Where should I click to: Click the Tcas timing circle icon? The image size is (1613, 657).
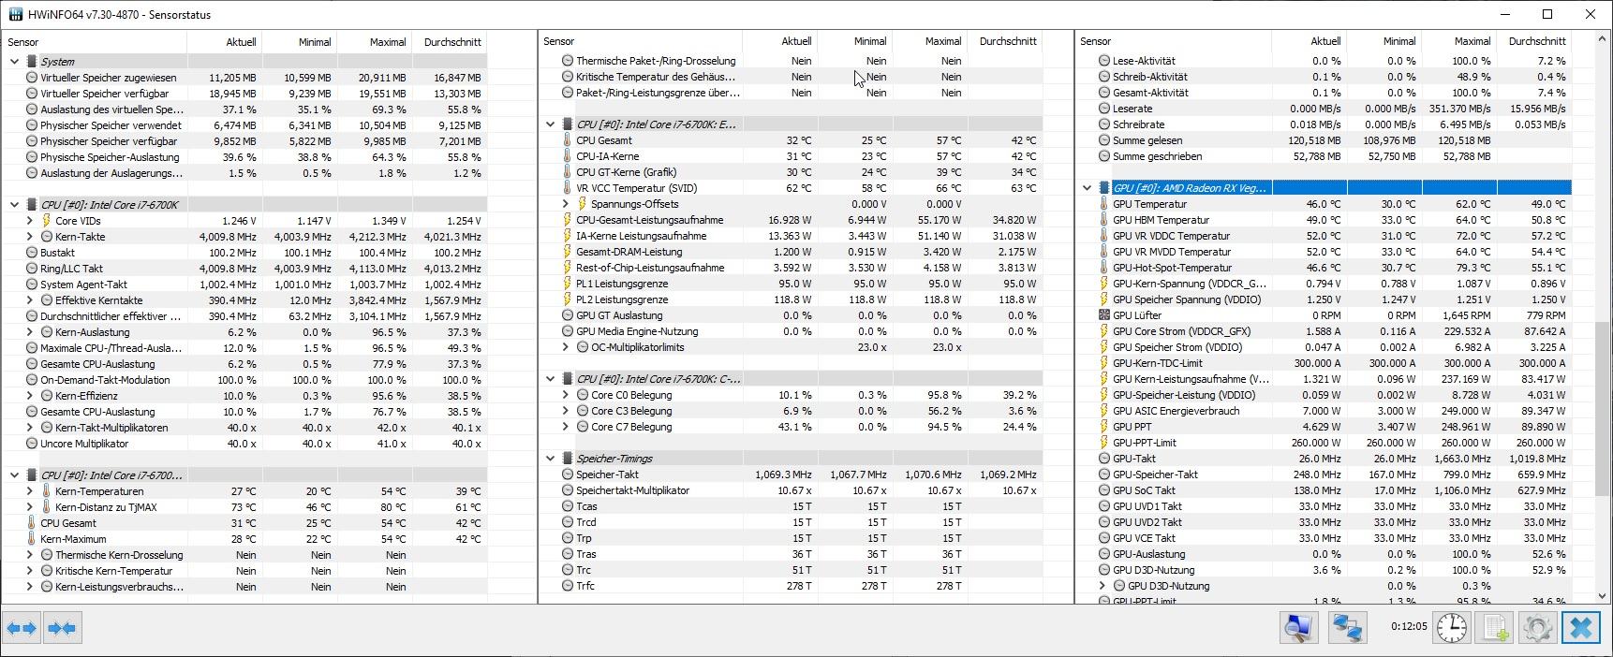(567, 506)
